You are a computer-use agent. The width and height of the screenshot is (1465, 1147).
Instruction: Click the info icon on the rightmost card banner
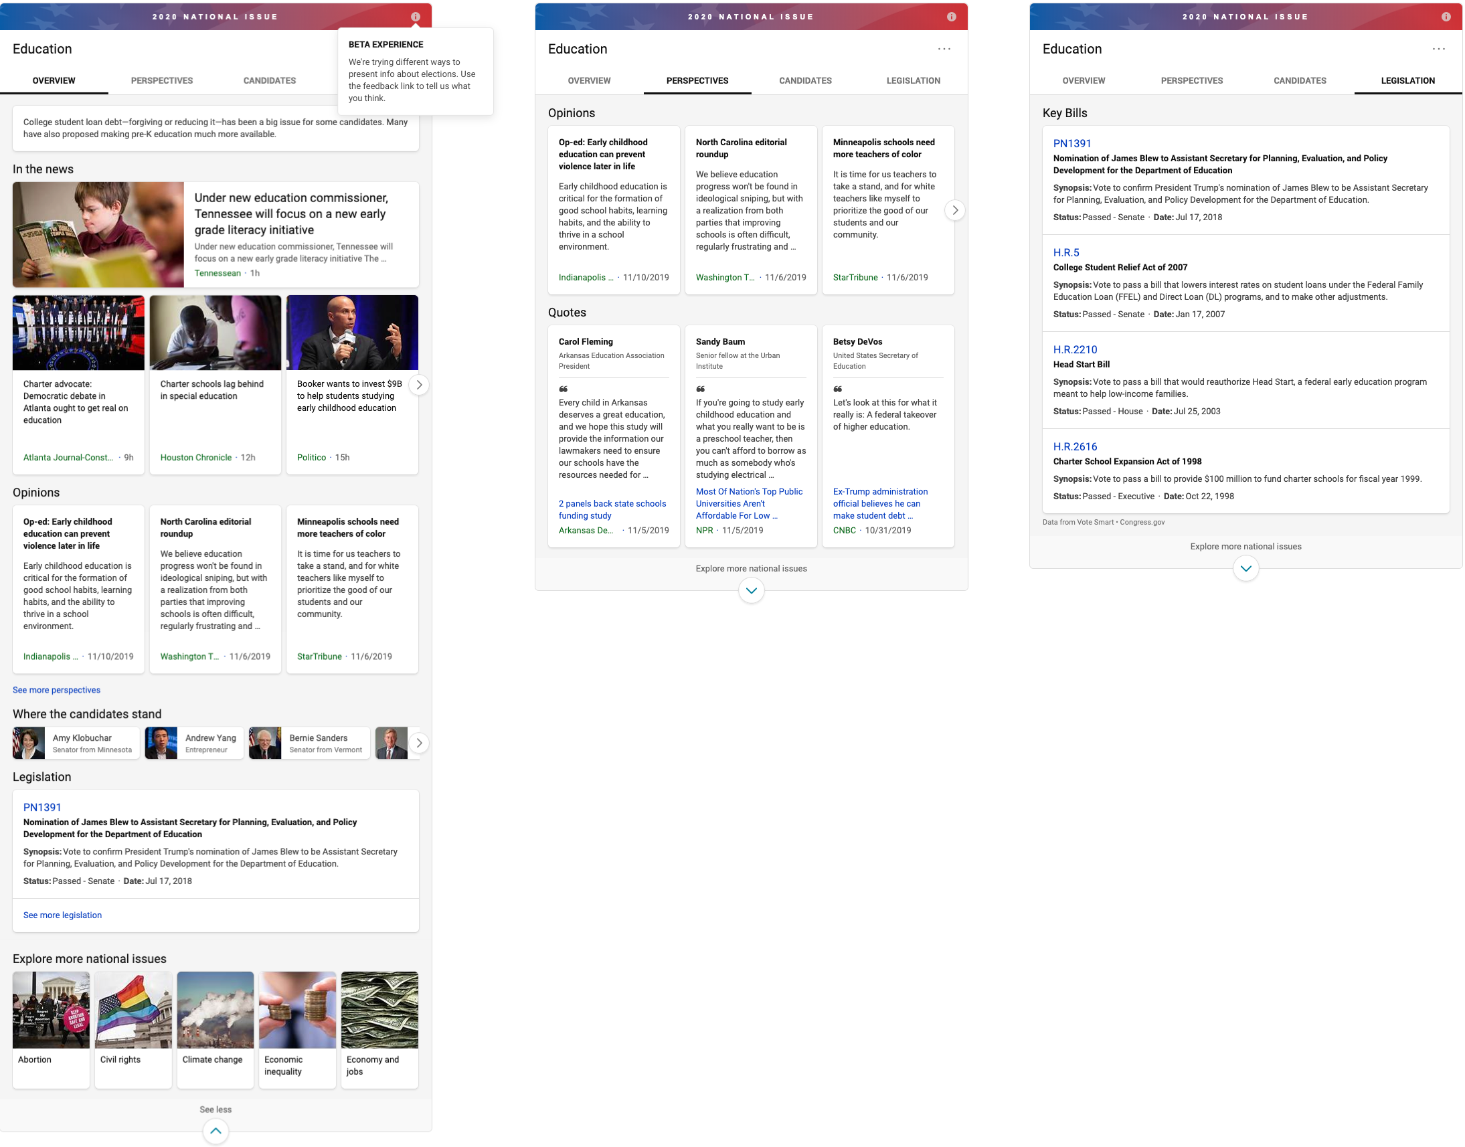(1447, 17)
